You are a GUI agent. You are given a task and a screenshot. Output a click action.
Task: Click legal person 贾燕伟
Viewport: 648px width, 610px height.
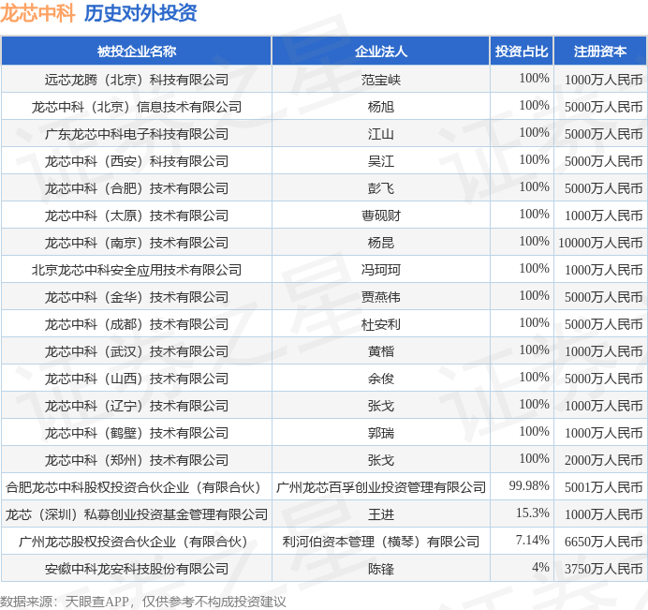380,297
